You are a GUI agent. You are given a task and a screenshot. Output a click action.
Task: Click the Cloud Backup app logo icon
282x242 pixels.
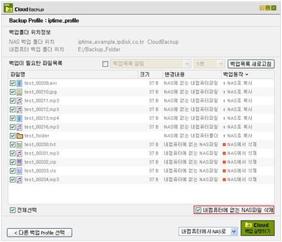click(8, 8)
